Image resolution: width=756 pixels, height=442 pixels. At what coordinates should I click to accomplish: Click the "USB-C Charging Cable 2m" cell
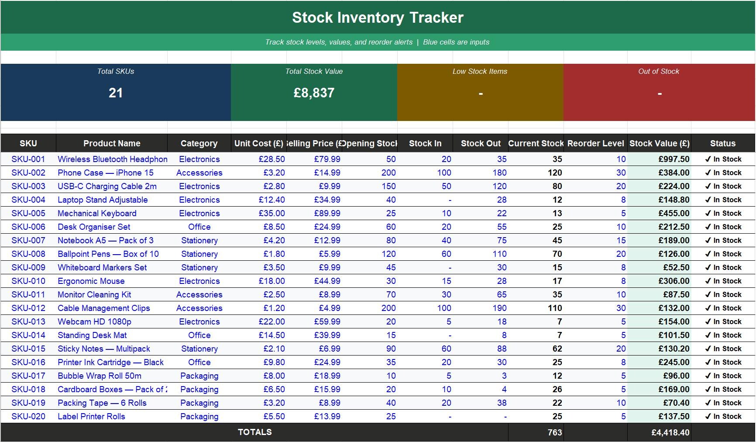tap(112, 186)
